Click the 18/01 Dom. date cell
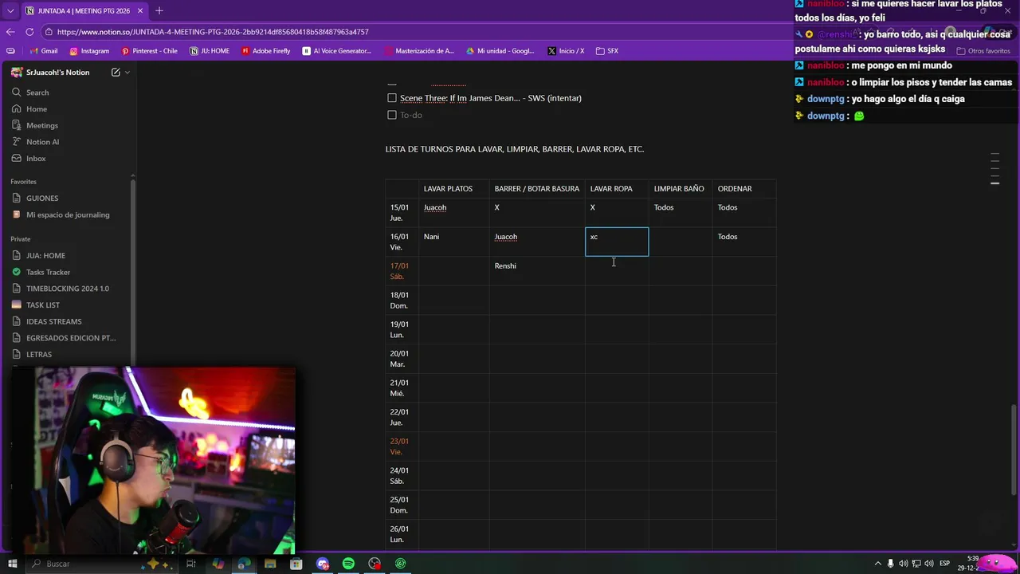 pos(402,301)
